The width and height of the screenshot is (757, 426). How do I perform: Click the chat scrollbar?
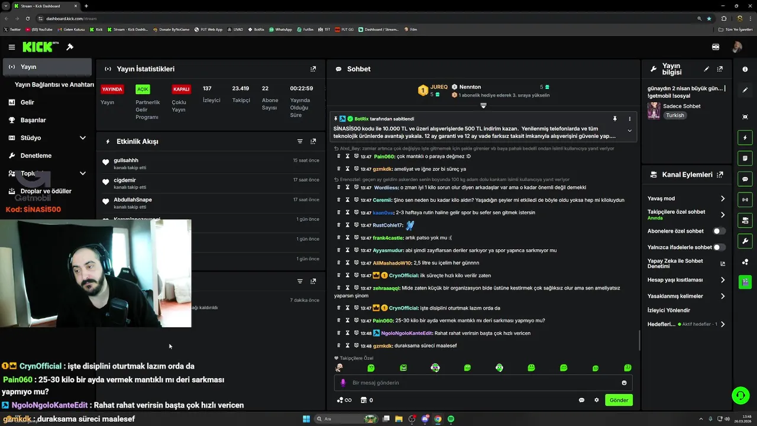point(639,340)
